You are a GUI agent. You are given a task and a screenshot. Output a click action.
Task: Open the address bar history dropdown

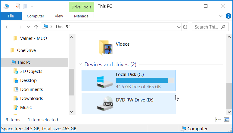tap(179, 27)
